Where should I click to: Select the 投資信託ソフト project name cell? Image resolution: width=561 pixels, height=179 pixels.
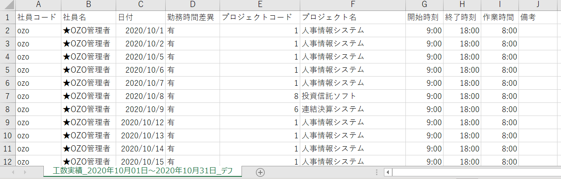coord(352,96)
